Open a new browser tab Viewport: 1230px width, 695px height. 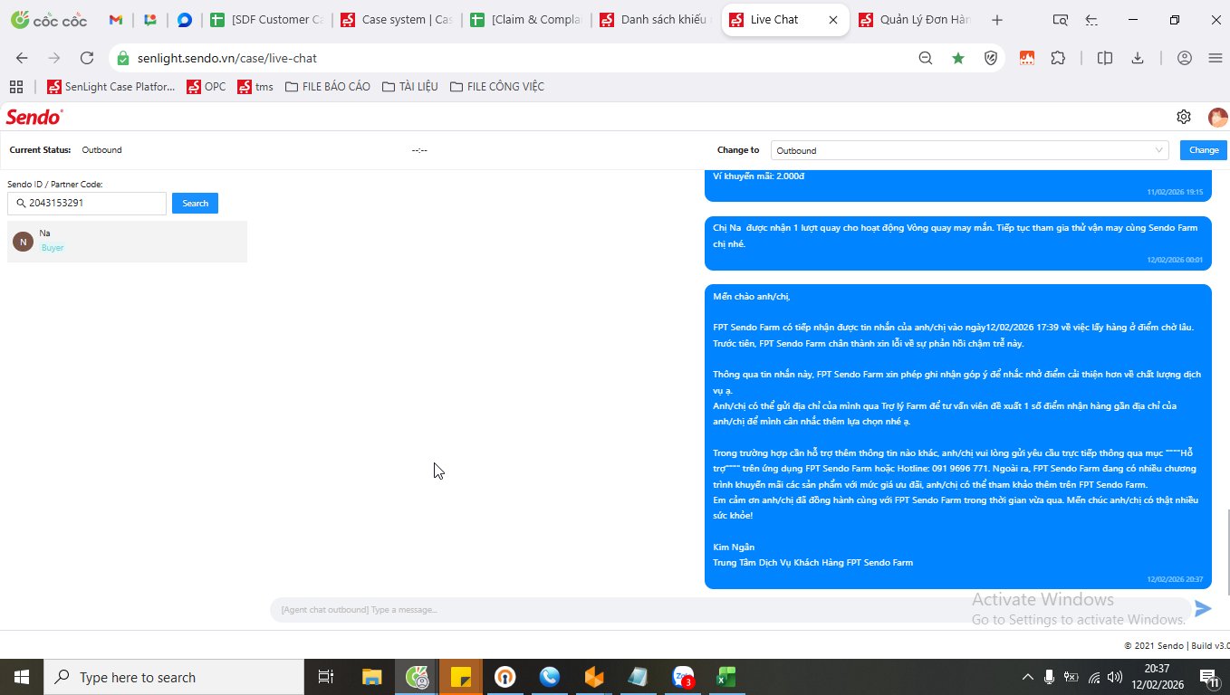(997, 20)
